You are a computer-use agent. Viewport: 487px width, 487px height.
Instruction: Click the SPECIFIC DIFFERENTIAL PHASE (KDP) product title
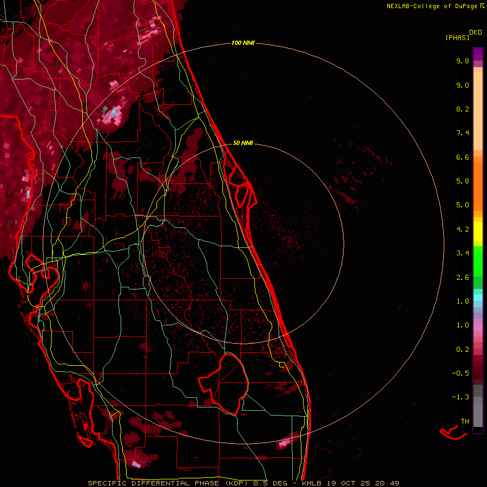point(169,483)
